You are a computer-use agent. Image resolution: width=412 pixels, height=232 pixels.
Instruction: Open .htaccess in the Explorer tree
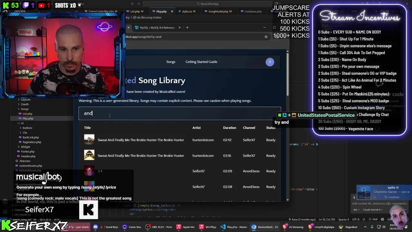click(25, 161)
